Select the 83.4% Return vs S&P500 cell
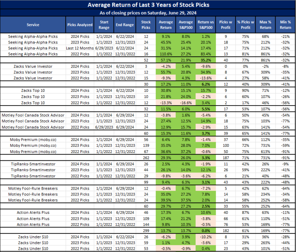The height and width of the screenshot is (252, 296). click(x=205, y=54)
